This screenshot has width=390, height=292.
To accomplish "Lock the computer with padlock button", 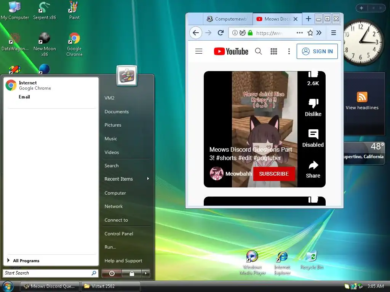I will tap(131, 273).
